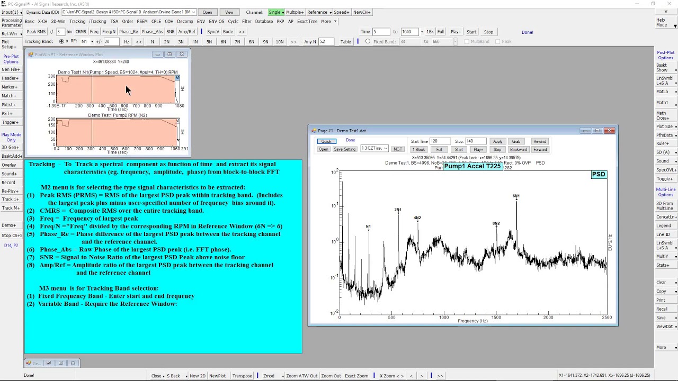Click the Freq/N button
The image size is (678, 381).
click(x=109, y=32)
